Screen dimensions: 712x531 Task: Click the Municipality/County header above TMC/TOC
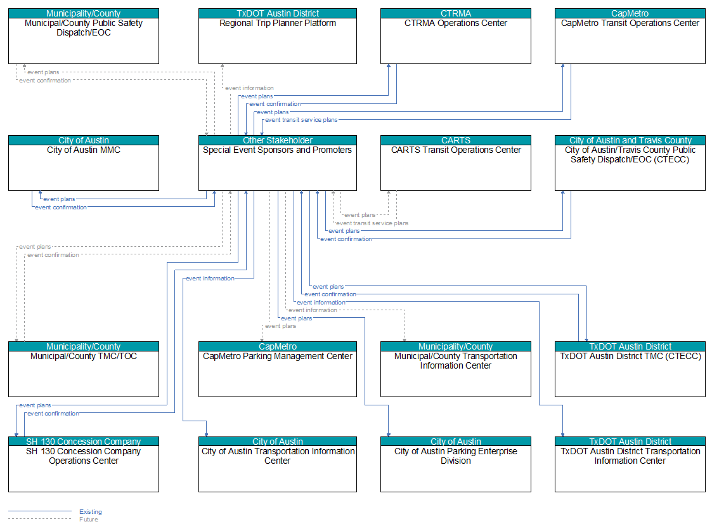(x=84, y=346)
